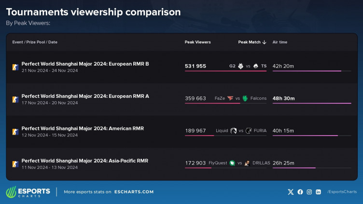Open American RMR event title
This screenshot has width=363, height=204.
point(83,128)
